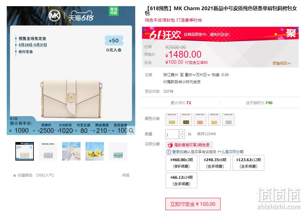The width and height of the screenshot is (303, 212).
Task: Click the 天猫618 logo
Action: pyautogui.click(x=81, y=16)
